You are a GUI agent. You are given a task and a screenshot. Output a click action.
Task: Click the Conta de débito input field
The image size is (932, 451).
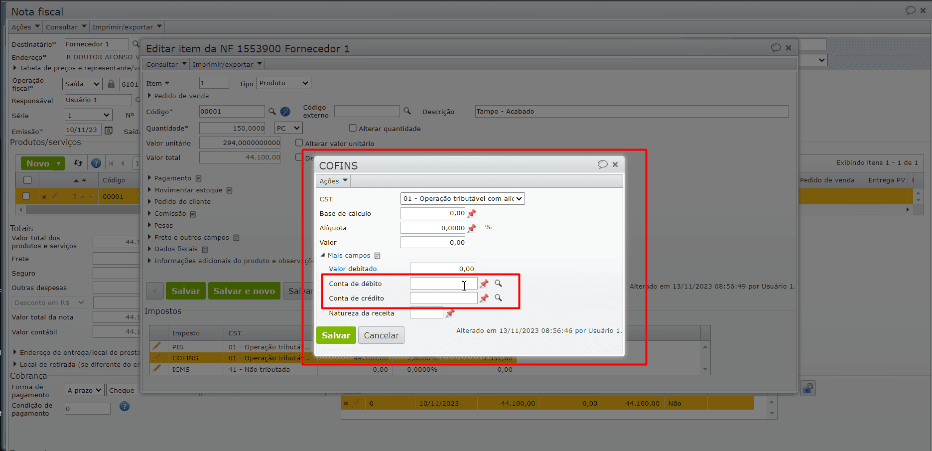click(x=443, y=284)
